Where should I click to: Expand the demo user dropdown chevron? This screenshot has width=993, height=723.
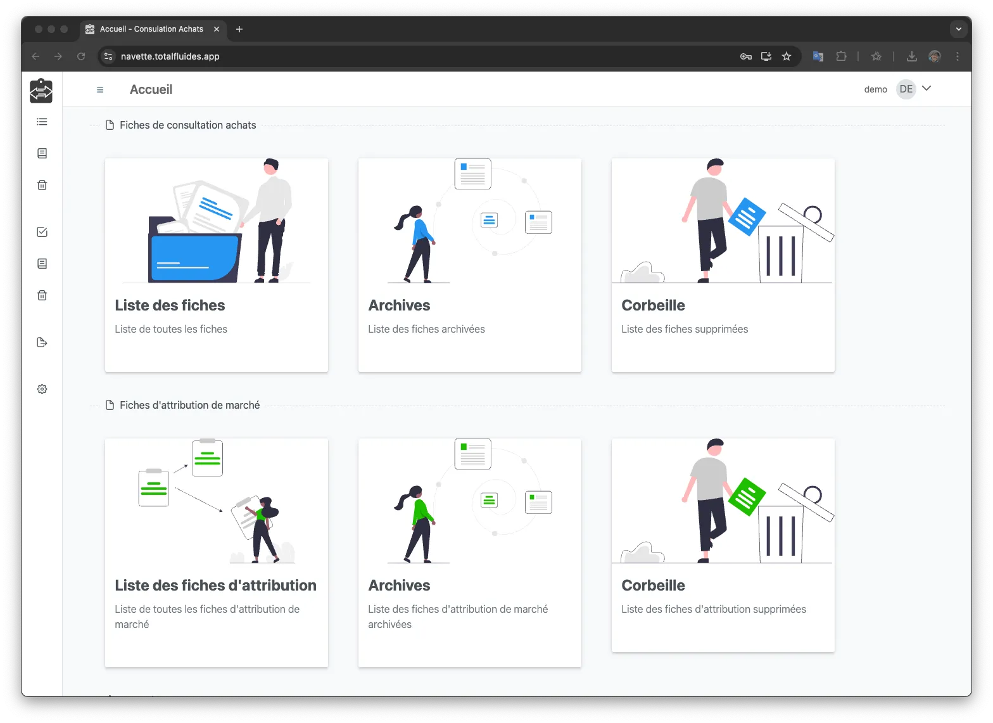pyautogui.click(x=927, y=89)
